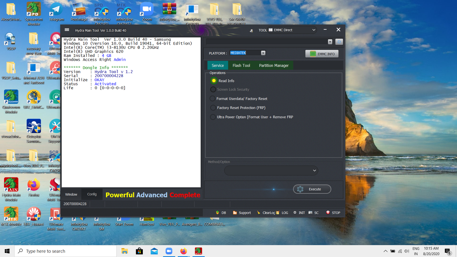Open the TOOL EMMC Direct dropdown

(x=292, y=30)
